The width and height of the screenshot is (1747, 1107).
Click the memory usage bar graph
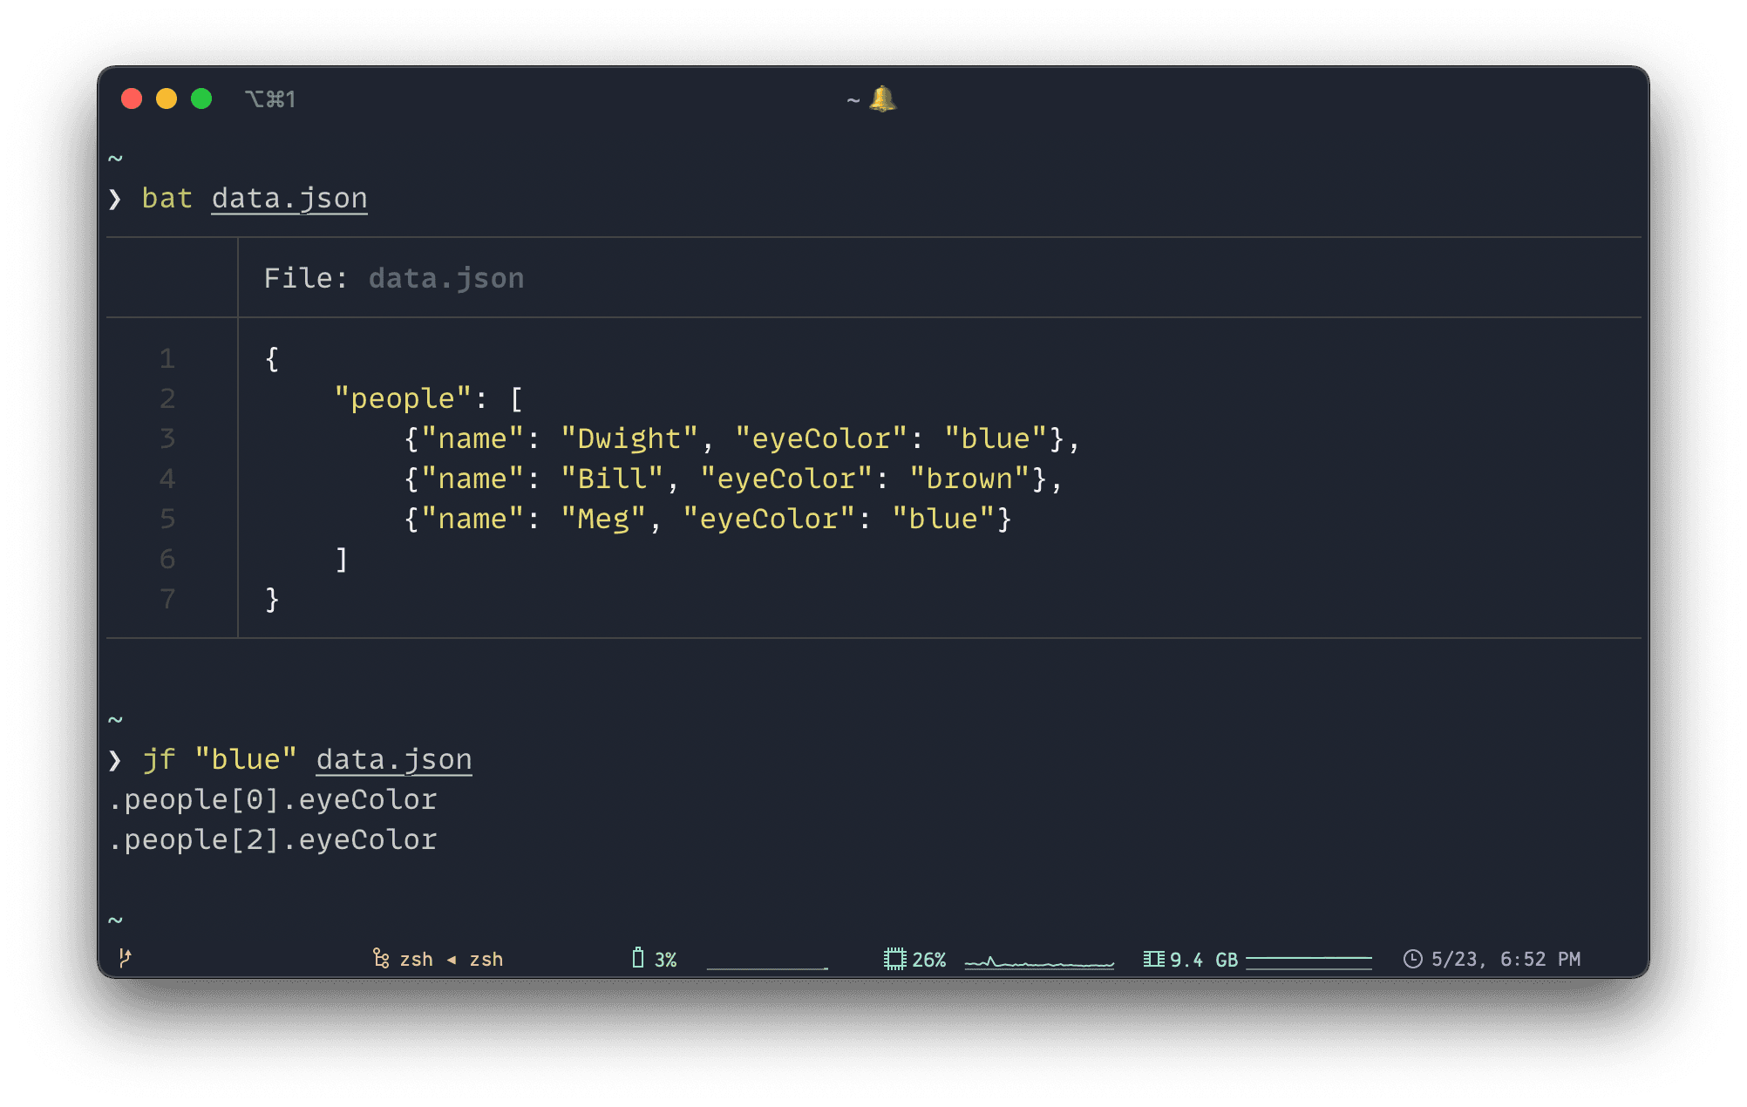1309,961
